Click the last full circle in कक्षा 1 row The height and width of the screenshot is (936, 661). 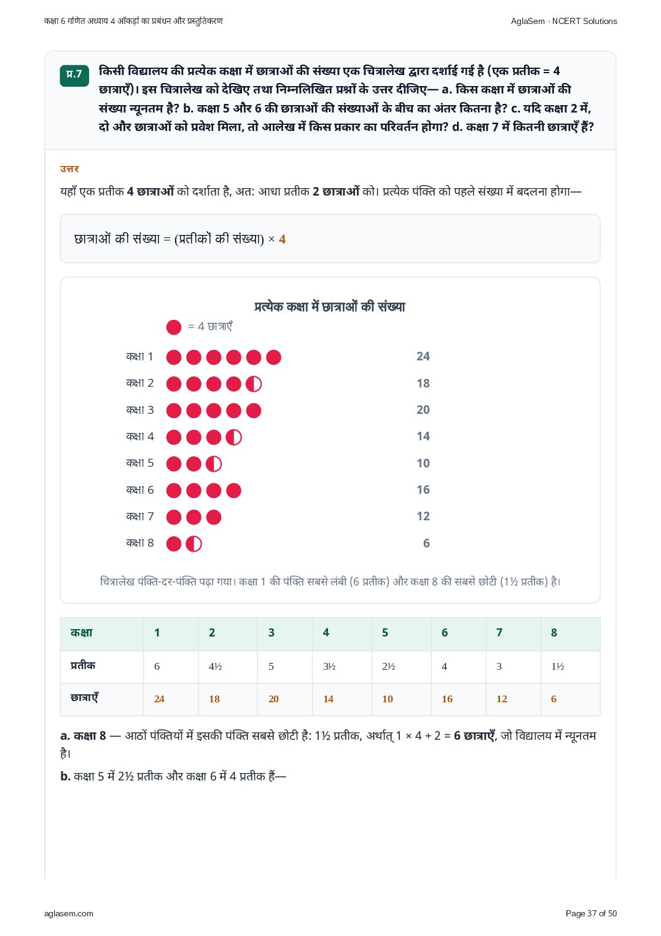(274, 357)
